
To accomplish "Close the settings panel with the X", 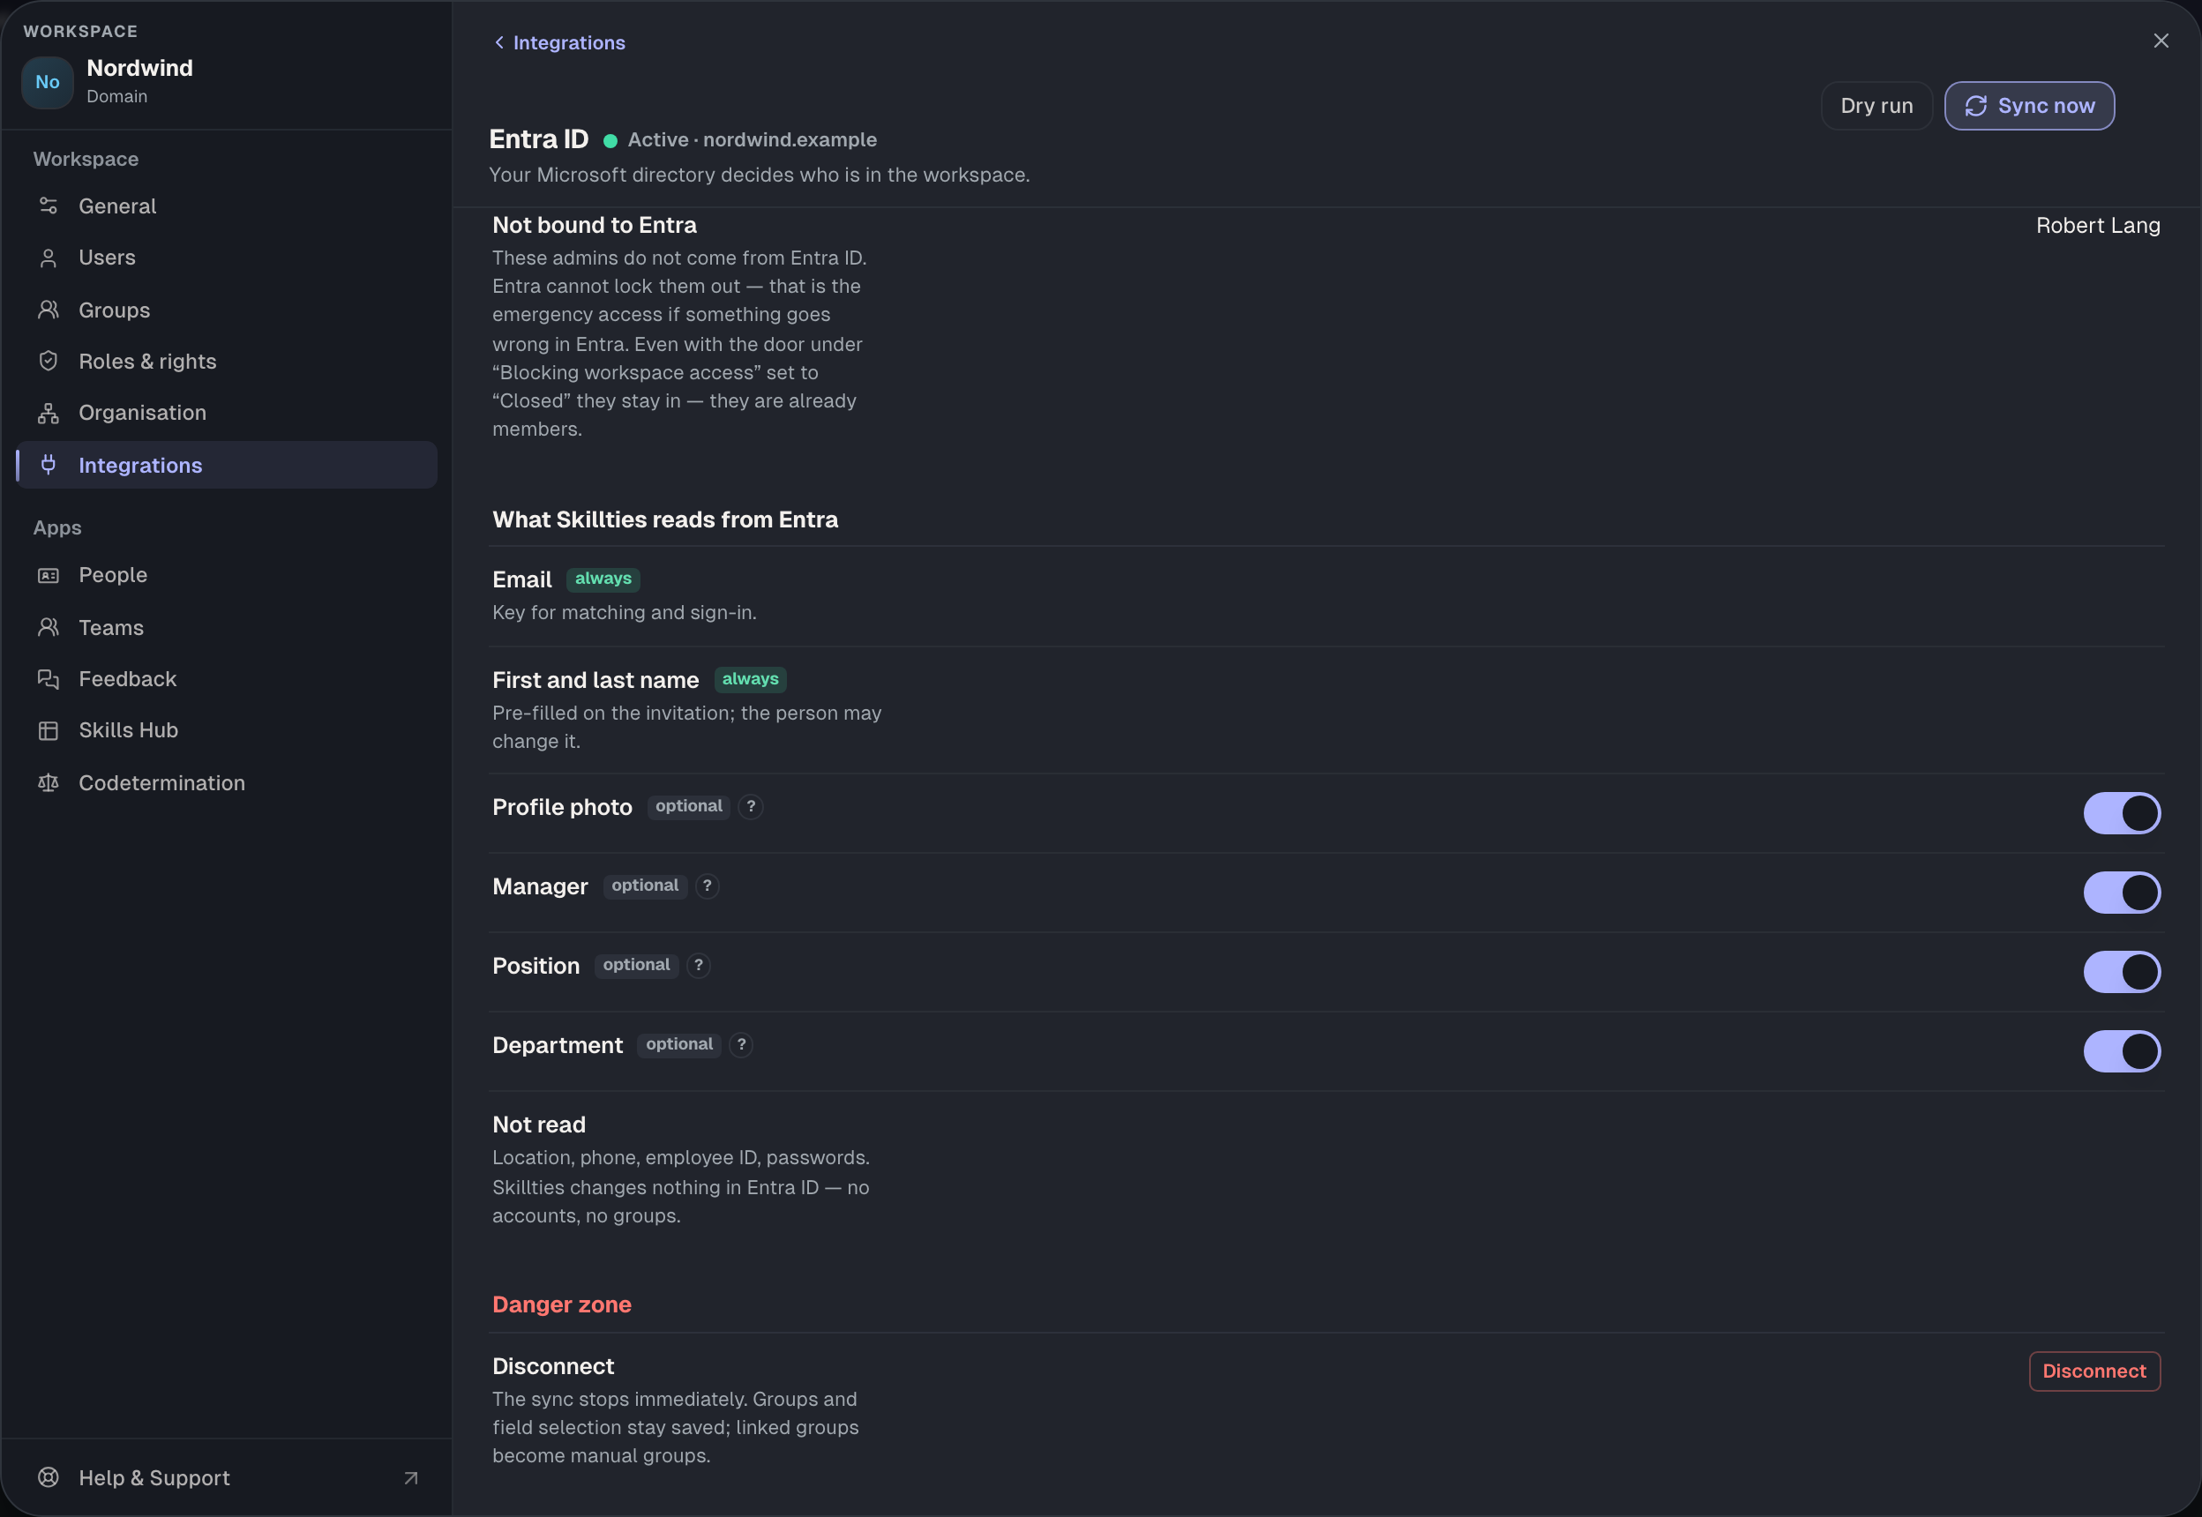I will tap(2161, 41).
